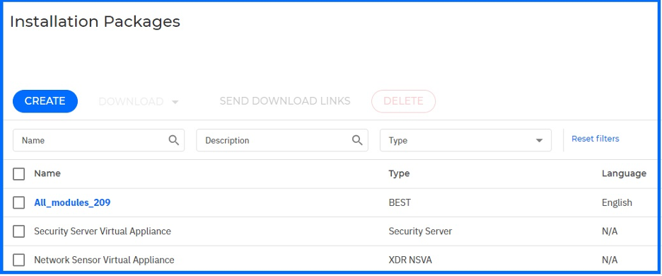Click the Name filter search magnifier icon
Screen dimensions: 662x276
click(173, 140)
